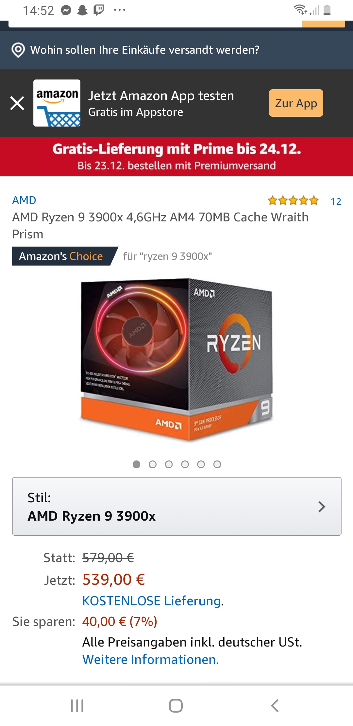Tap the Android back arrow
Image resolution: width=353 pixels, height=726 pixels.
tap(275, 706)
